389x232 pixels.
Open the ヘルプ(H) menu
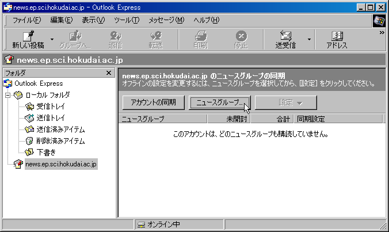tap(207, 20)
